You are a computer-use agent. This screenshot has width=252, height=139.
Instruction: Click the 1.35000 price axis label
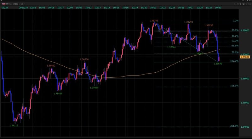pyautogui.click(x=245, y=103)
